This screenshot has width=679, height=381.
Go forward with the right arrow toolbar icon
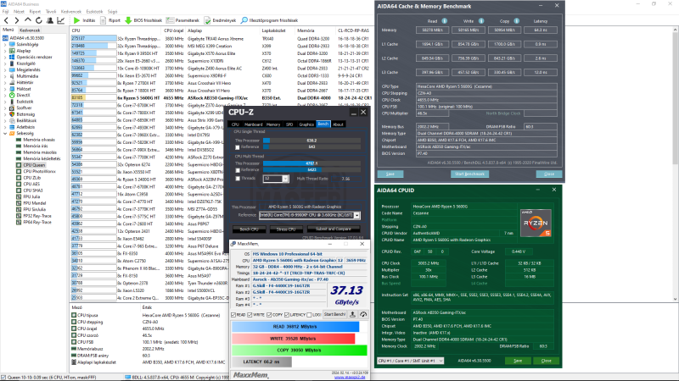tap(16, 20)
